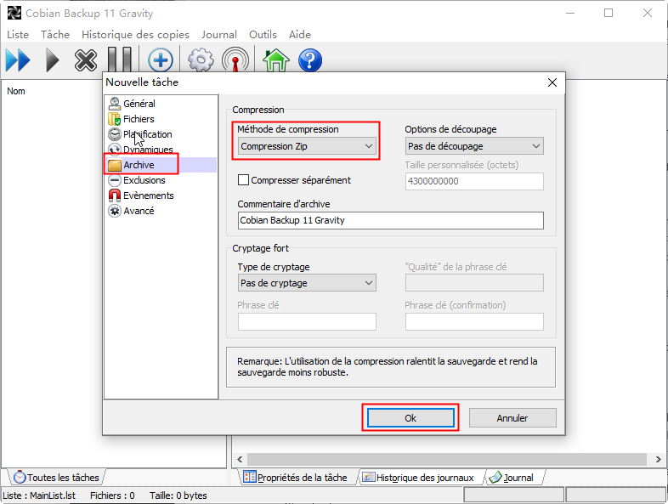Click green house home page icon
668x504 pixels.
[276, 60]
